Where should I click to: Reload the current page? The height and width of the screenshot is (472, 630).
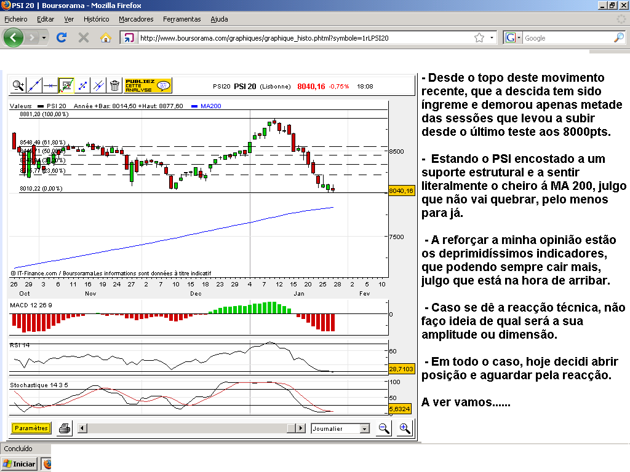tap(62, 37)
